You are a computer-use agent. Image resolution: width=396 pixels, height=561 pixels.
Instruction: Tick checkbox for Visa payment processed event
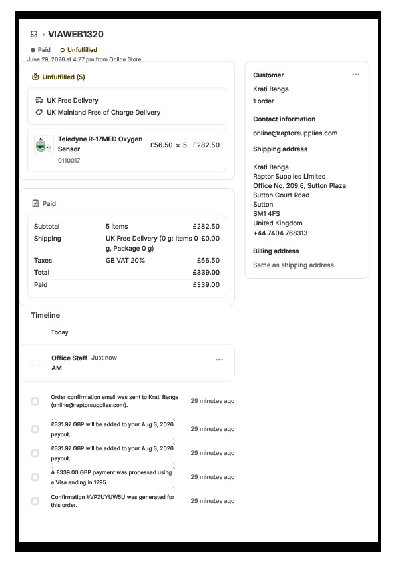coord(35,477)
